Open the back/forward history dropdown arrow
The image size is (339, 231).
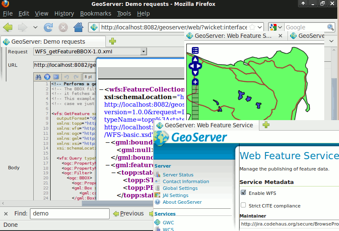point(35,27)
